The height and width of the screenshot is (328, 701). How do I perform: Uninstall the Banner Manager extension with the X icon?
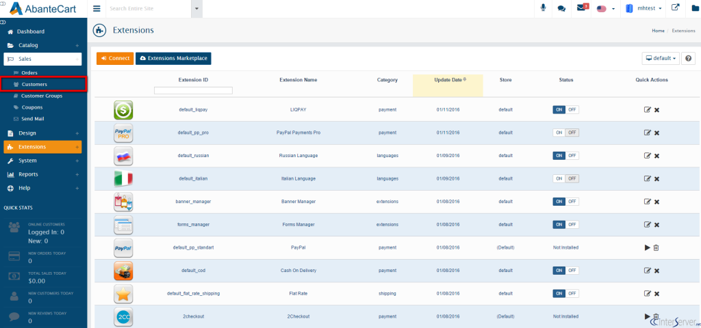tap(657, 202)
